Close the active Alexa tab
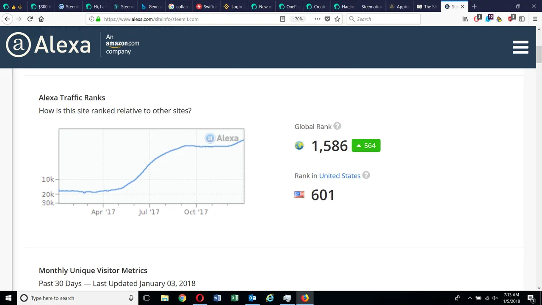 click(462, 6)
